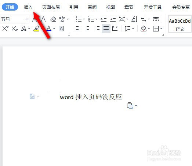Toggle show paragraph marks icon
The width and height of the screenshot is (192, 166).
coord(144,19)
